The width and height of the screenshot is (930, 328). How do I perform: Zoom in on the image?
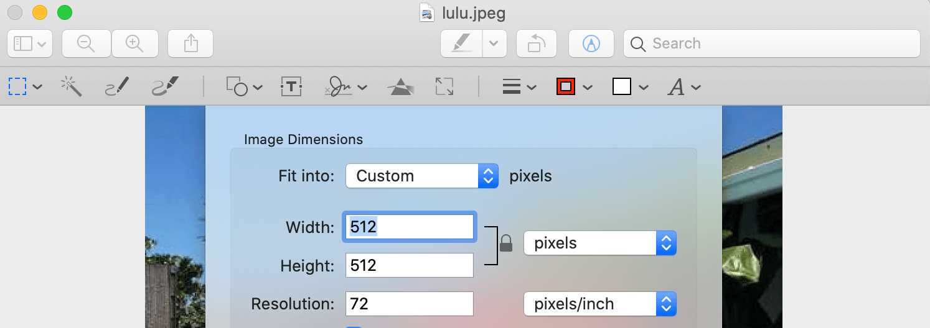(135, 43)
